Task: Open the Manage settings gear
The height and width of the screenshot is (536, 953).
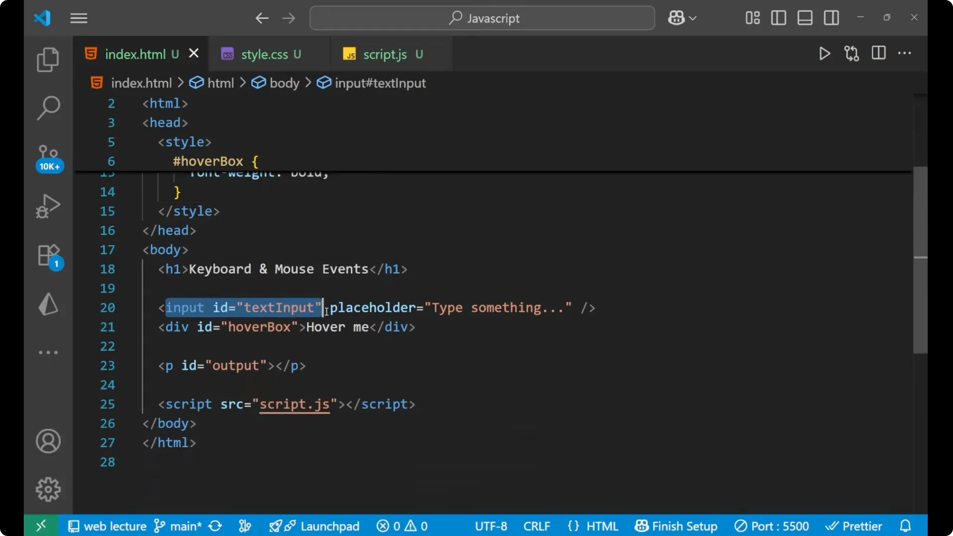Action: pyautogui.click(x=48, y=489)
